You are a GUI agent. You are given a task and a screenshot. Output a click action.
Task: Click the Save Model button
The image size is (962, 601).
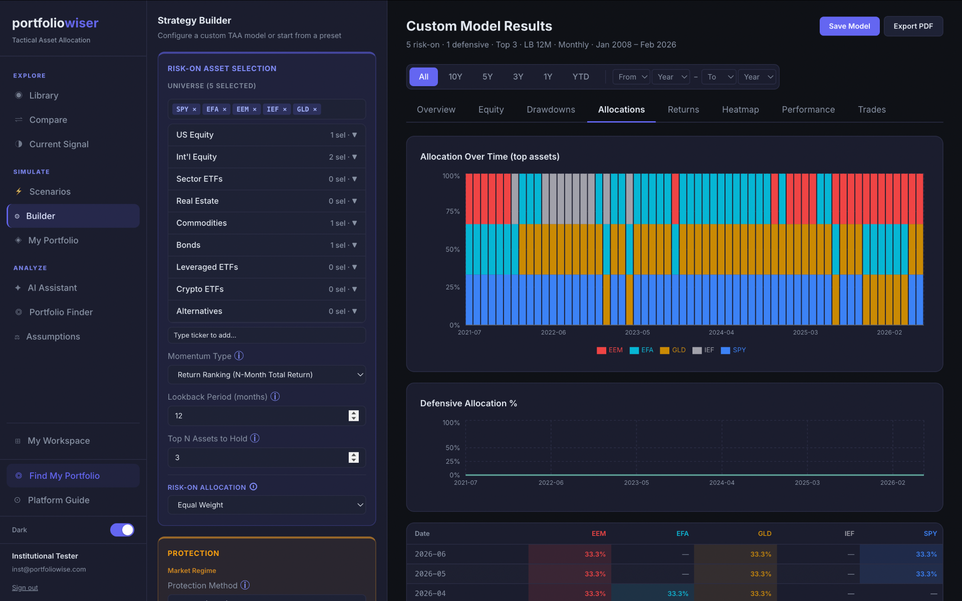pos(849,26)
